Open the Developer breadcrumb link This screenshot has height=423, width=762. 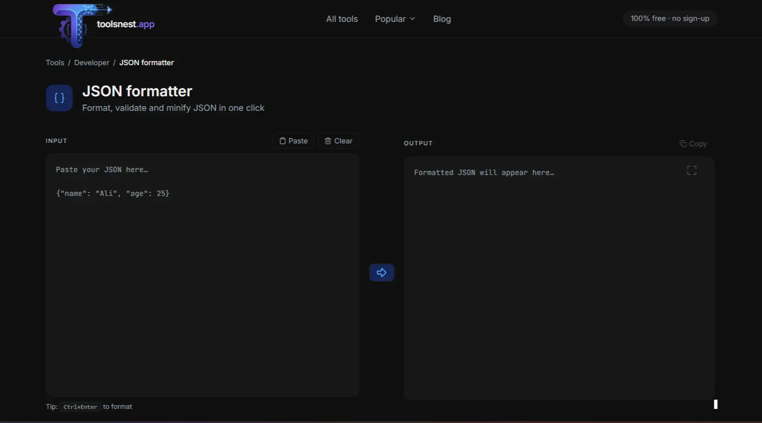[91, 63]
